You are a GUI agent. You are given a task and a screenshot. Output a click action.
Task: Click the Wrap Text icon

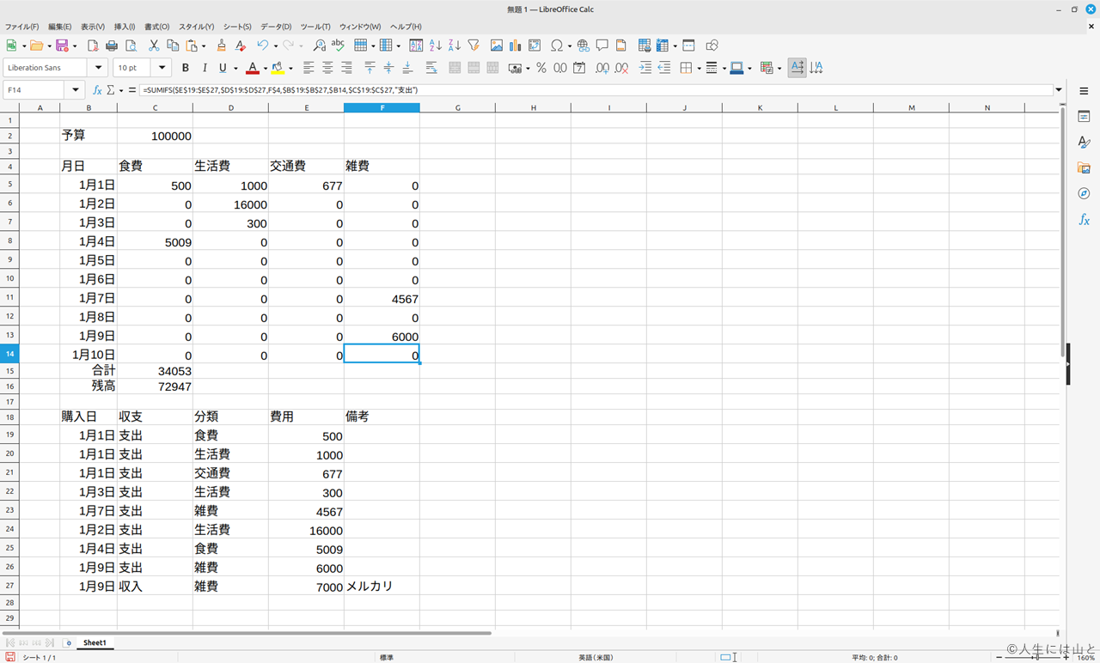click(x=431, y=68)
